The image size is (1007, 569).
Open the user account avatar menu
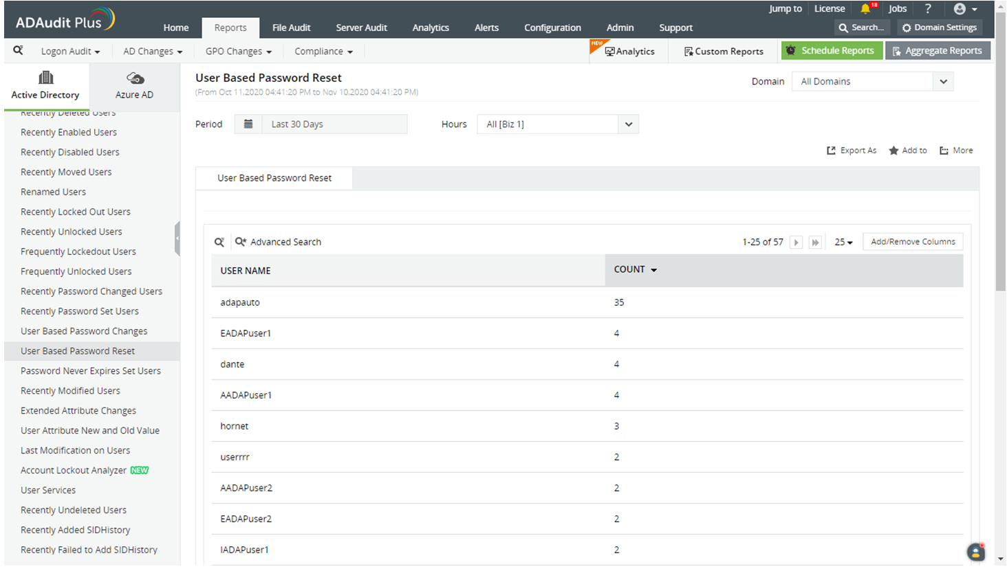(965, 9)
